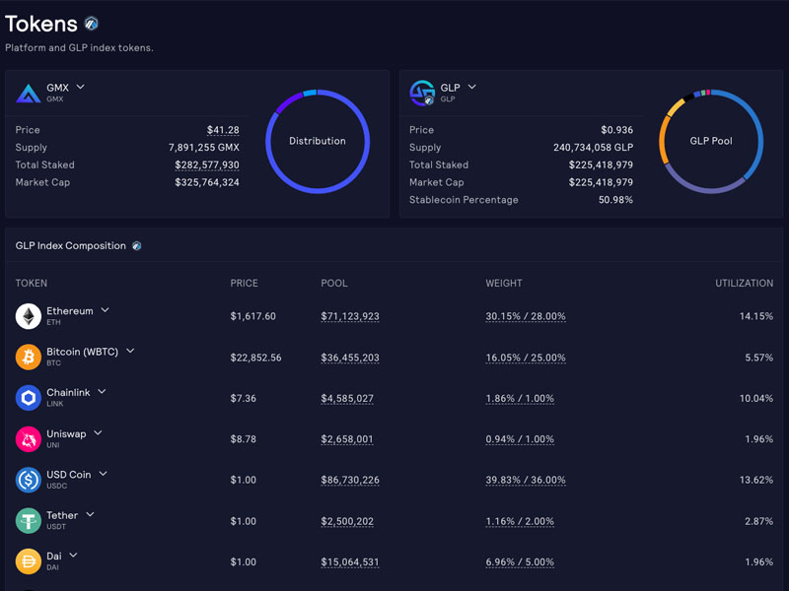Click the WEIGHT column header
The height and width of the screenshot is (591, 789).
(x=504, y=283)
